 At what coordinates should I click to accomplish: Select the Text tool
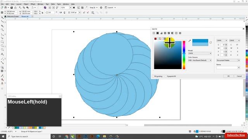tap(2, 54)
